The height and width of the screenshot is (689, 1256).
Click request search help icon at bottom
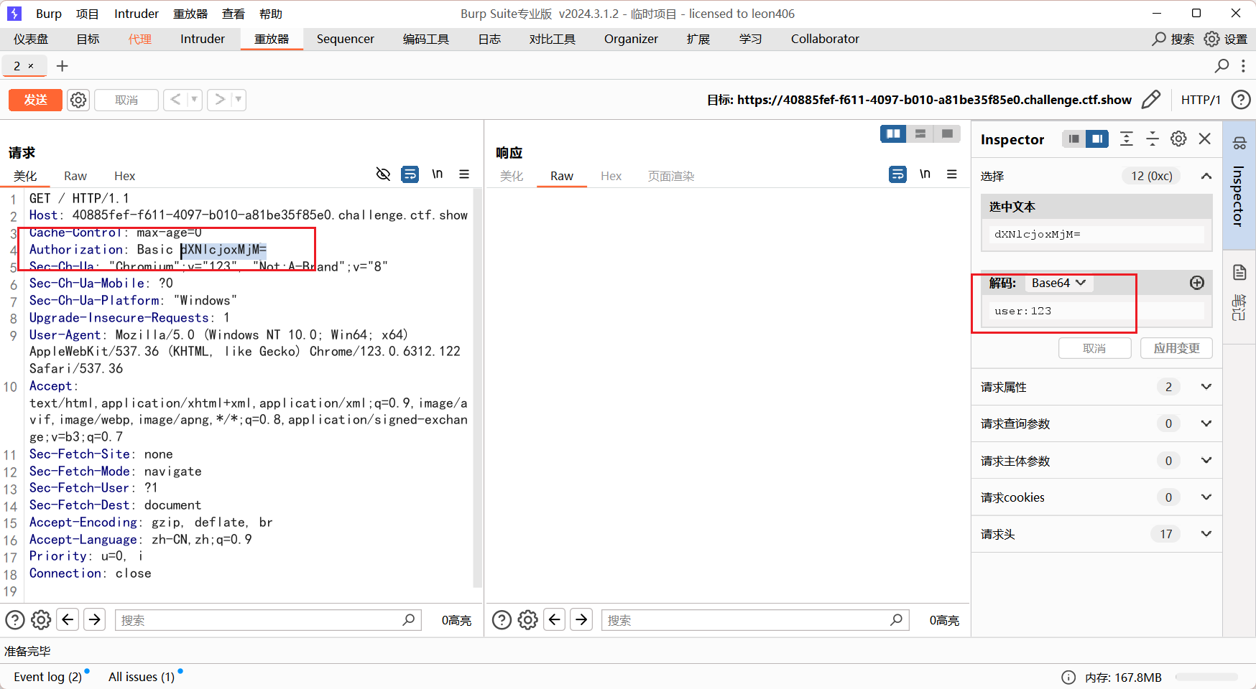15,619
